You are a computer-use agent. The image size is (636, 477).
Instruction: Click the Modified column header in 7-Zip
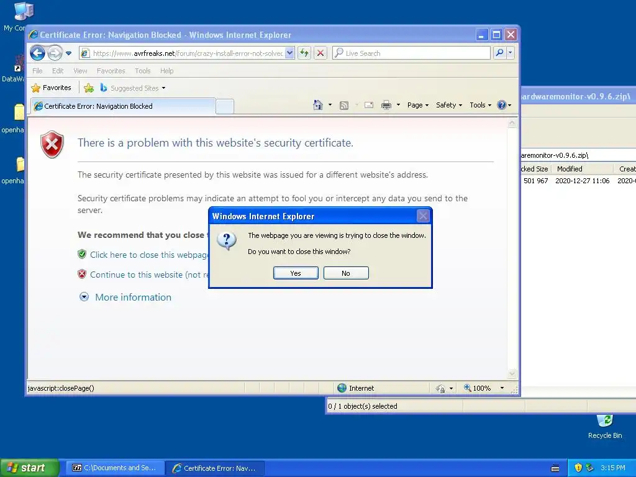click(x=582, y=169)
